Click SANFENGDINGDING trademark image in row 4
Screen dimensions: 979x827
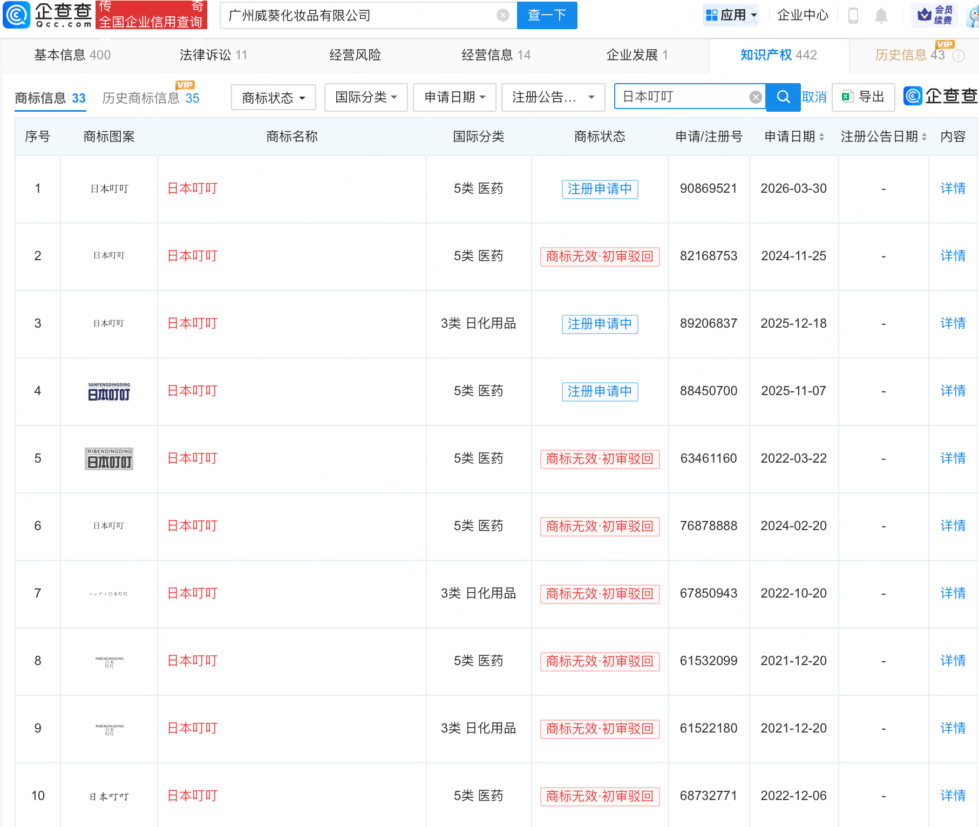pos(109,391)
